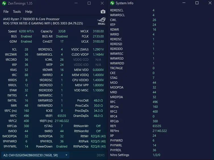Click the tRC value 88
The image size is (214, 160).
(26, 75)
